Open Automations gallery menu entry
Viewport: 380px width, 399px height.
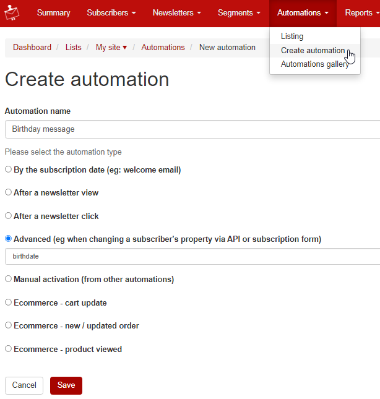point(314,64)
